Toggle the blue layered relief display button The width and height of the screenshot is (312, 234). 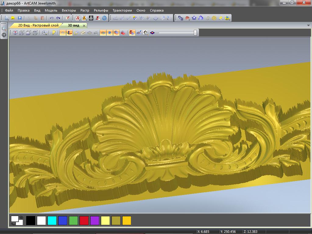tap(116, 33)
